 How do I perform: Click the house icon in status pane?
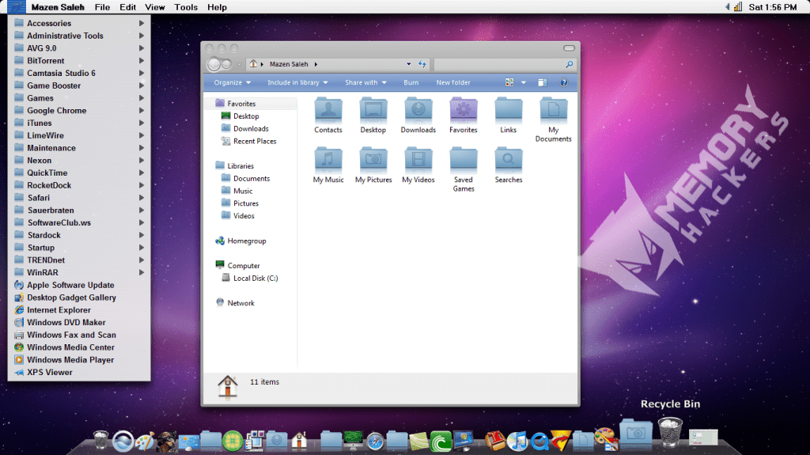pyautogui.click(x=227, y=386)
